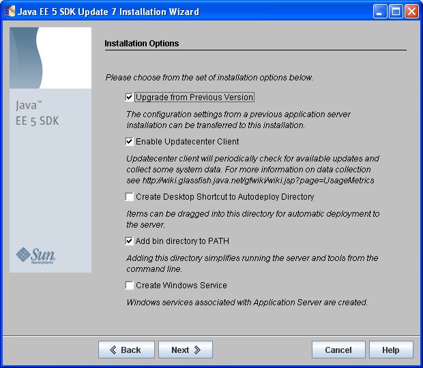Click 'The configuration settings from a previous' description
This screenshot has width=423, height=368.
[x=238, y=120]
